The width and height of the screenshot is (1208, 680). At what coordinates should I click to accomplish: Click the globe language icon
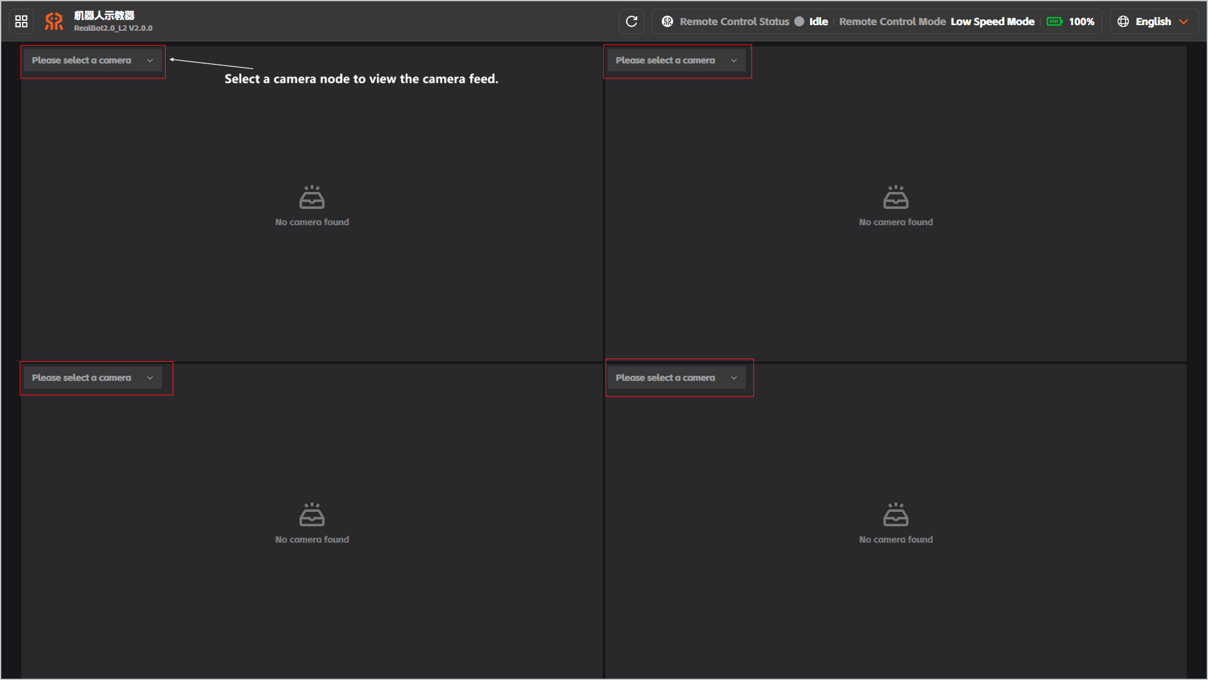1123,21
